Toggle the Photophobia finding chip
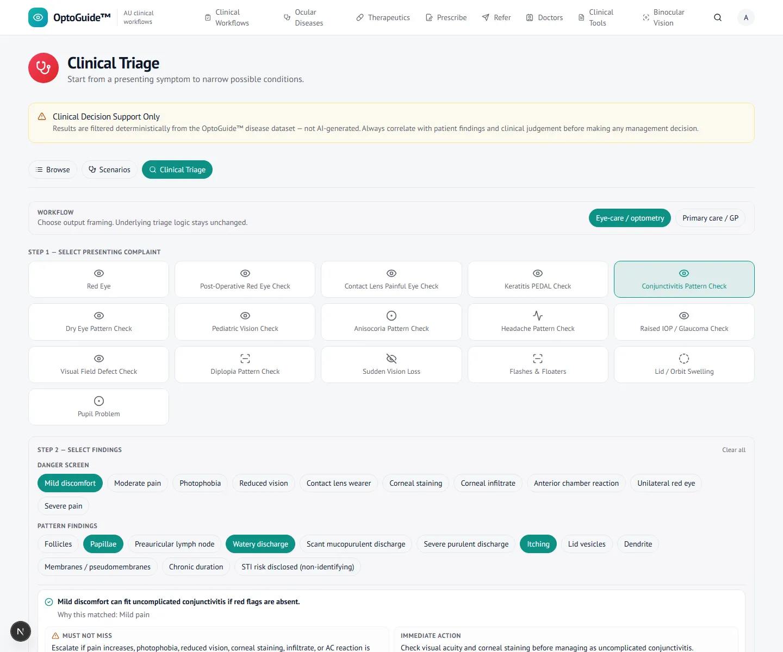The image size is (783, 652). pyautogui.click(x=200, y=483)
